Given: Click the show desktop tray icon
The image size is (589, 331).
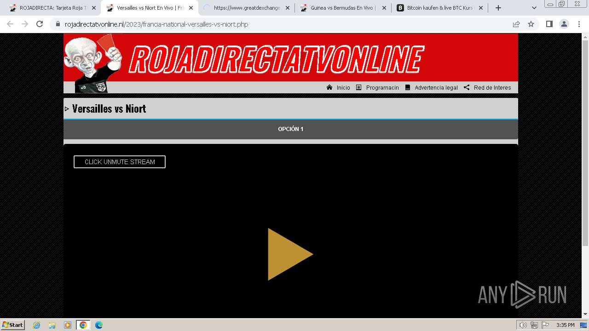Looking at the screenshot, I should 584,325.
